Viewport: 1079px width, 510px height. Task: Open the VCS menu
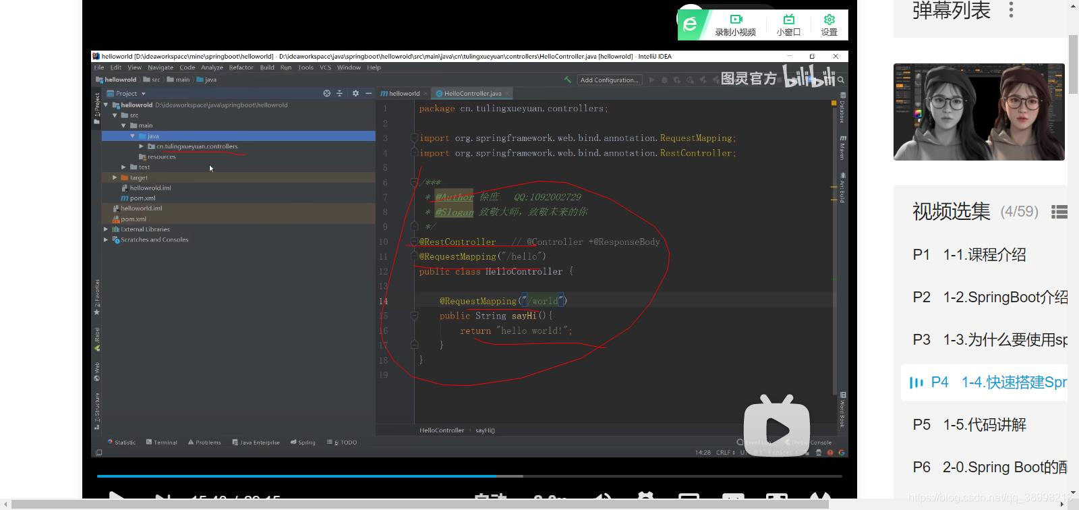click(x=325, y=67)
